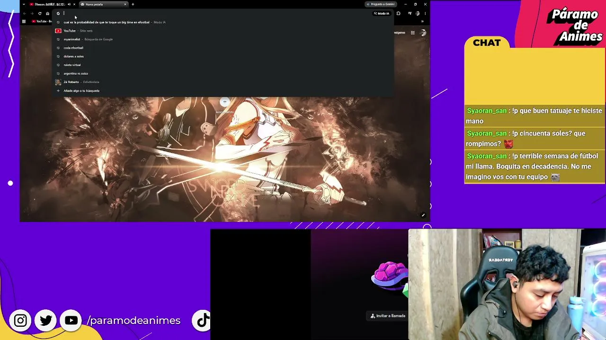The image size is (606, 340).
Task: Click chat message about terrible semana de fútbol
Action: point(535,167)
